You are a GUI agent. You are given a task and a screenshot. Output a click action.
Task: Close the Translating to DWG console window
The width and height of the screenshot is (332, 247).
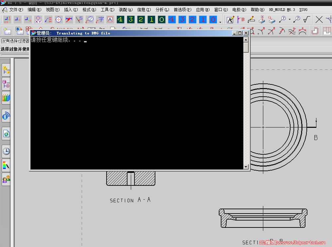point(246,33)
